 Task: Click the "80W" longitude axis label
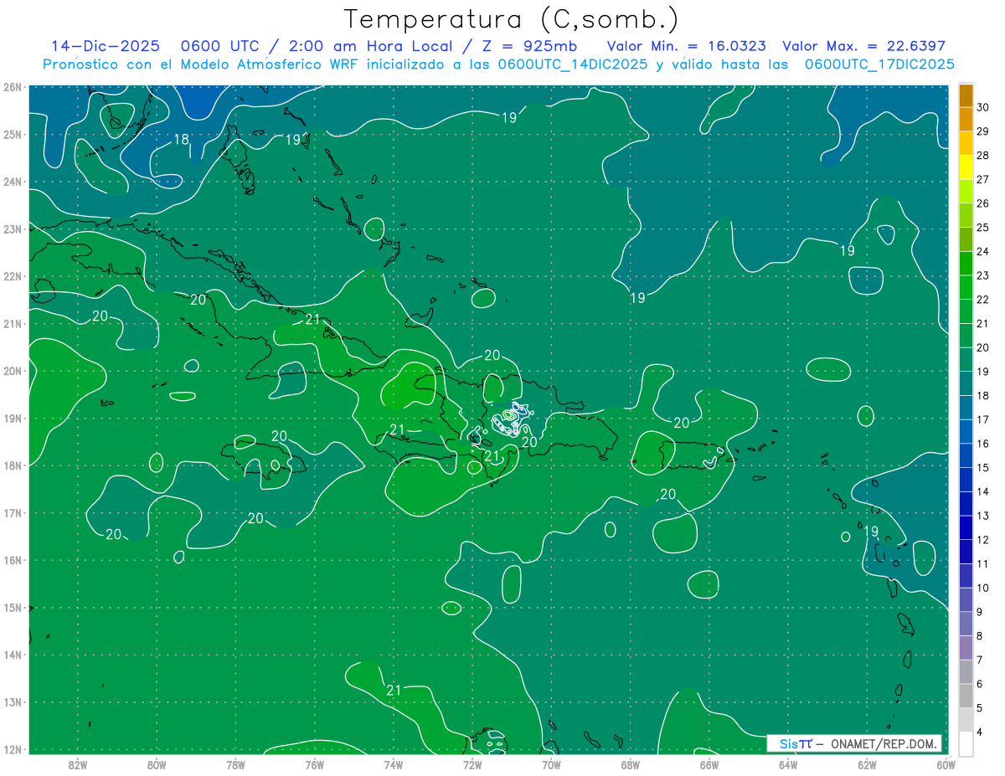157,763
